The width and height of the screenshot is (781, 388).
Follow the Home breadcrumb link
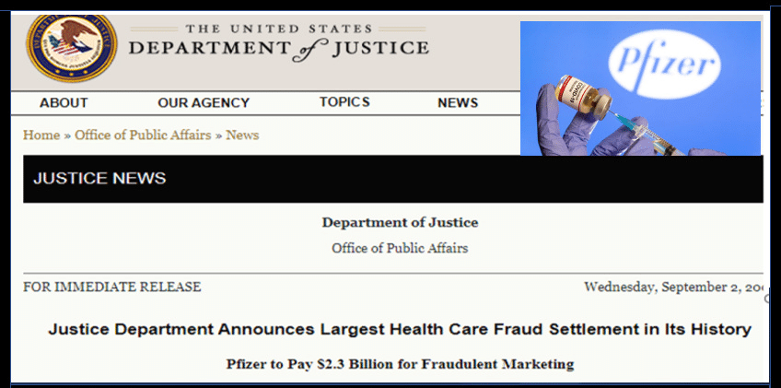tap(41, 135)
